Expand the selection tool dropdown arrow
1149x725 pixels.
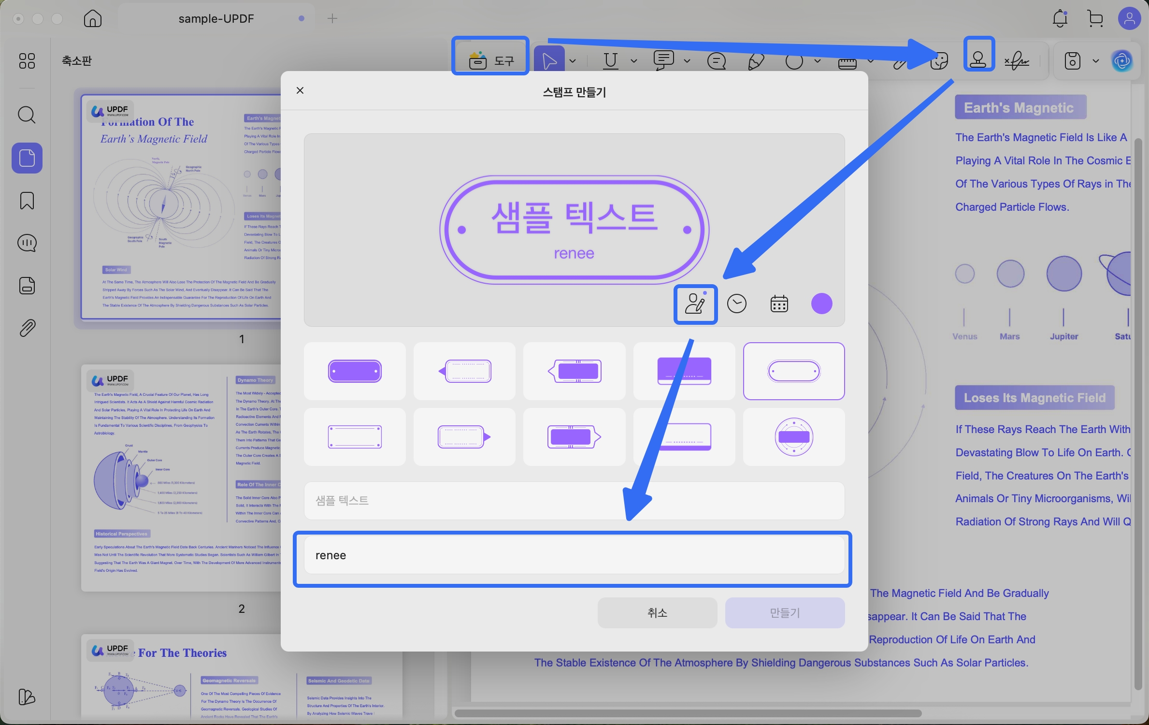[573, 61]
